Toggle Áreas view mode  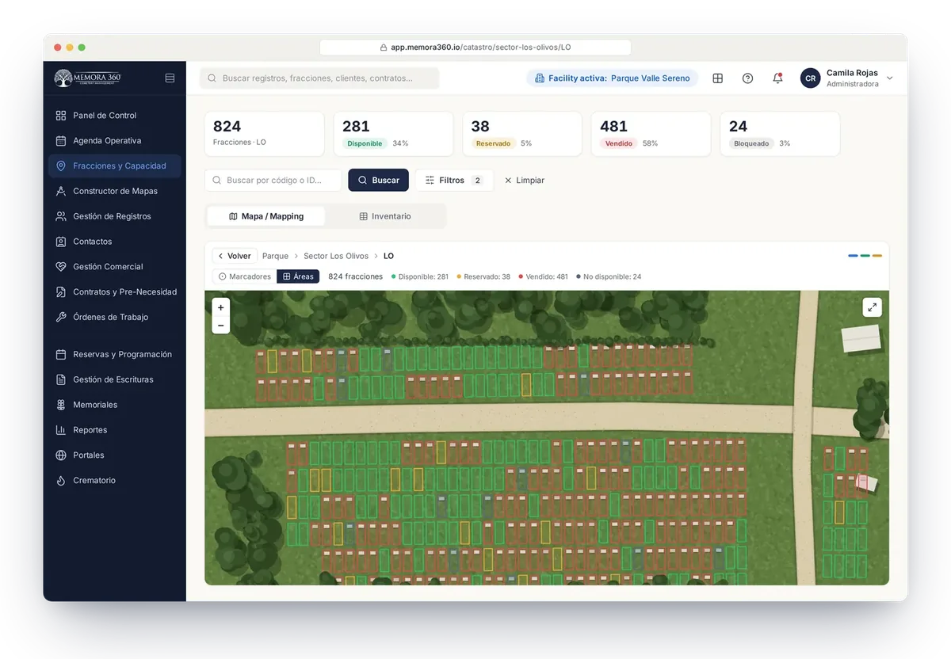click(298, 276)
